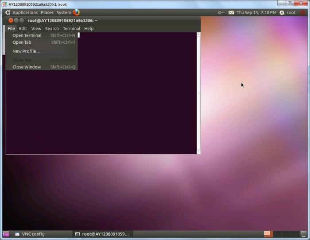310x240 pixels.
Task: Click the root user chat status icon
Action: [282, 12]
